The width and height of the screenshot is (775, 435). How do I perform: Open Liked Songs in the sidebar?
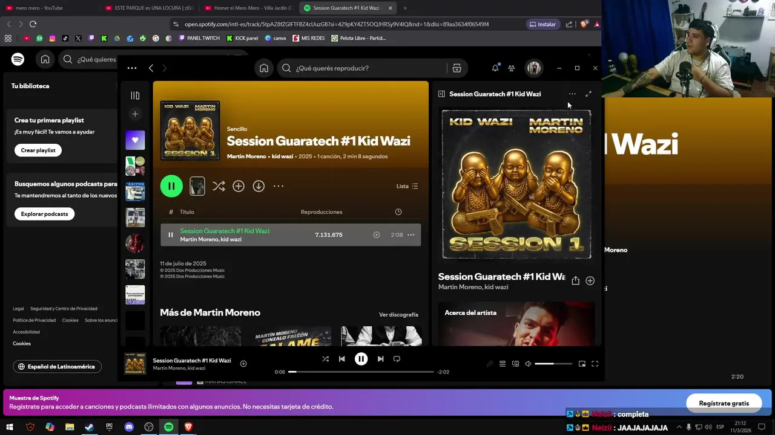click(x=135, y=140)
